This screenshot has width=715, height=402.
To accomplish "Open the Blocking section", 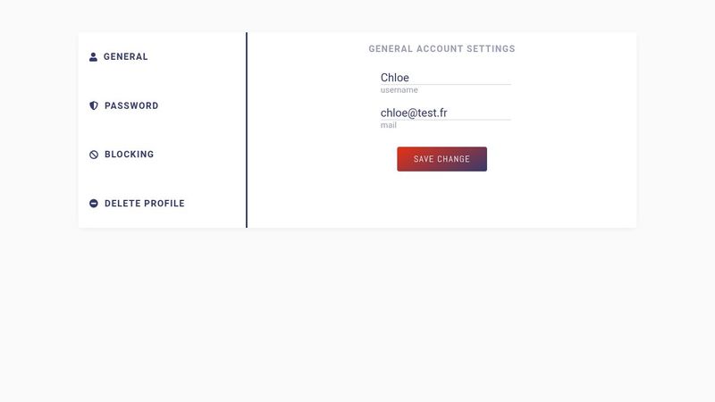I will (129, 155).
